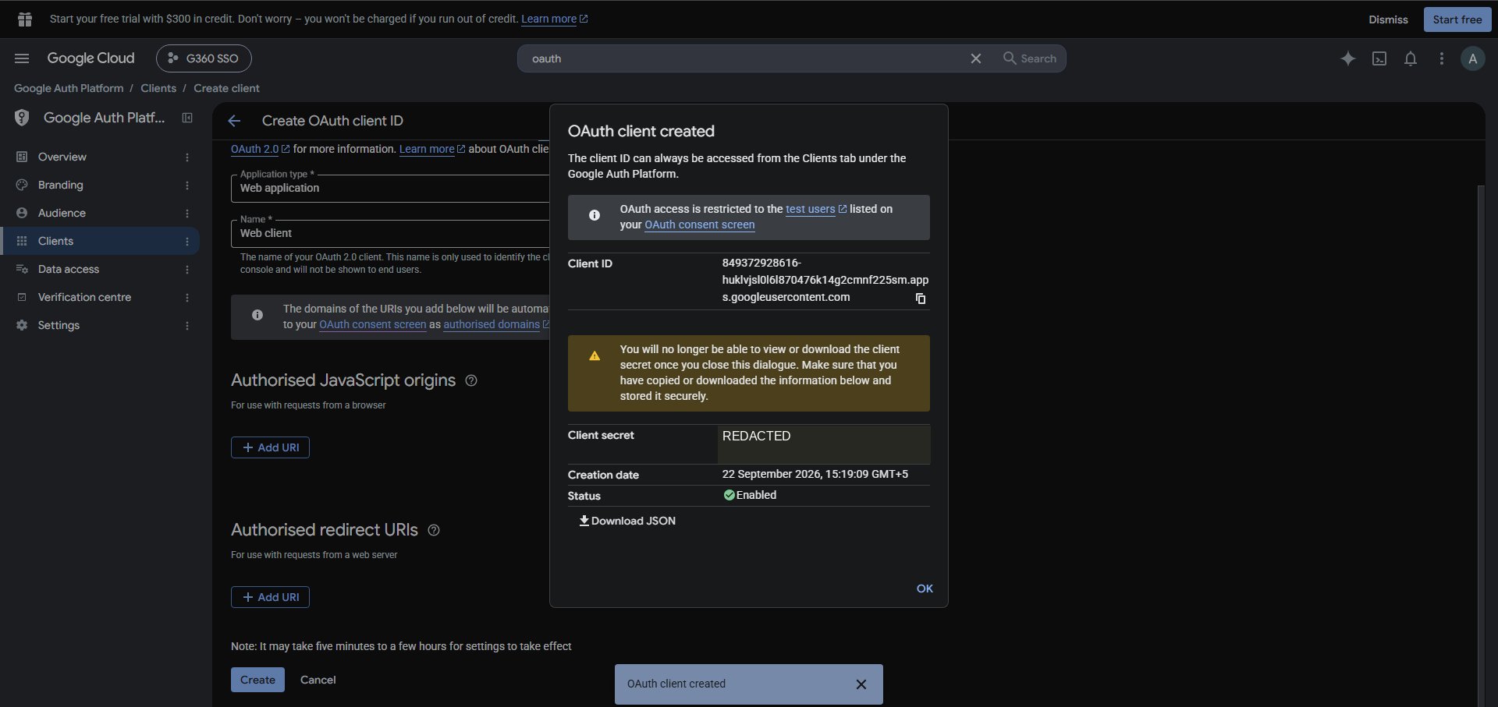Viewport: 1498px width, 707px height.
Task: Click the creation date value 22 September 2026
Action: tap(815, 474)
